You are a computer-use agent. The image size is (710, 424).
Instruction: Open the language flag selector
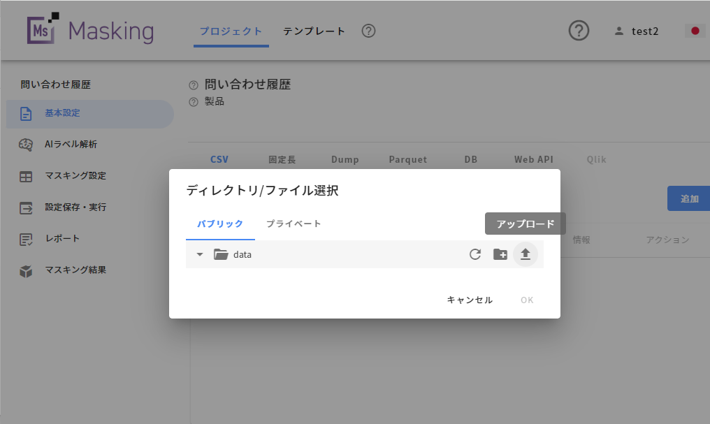click(x=693, y=31)
